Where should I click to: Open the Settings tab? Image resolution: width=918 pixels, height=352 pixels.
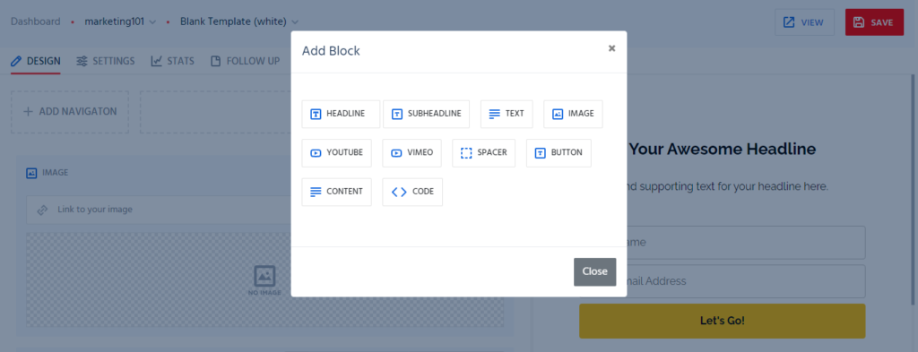coord(106,62)
